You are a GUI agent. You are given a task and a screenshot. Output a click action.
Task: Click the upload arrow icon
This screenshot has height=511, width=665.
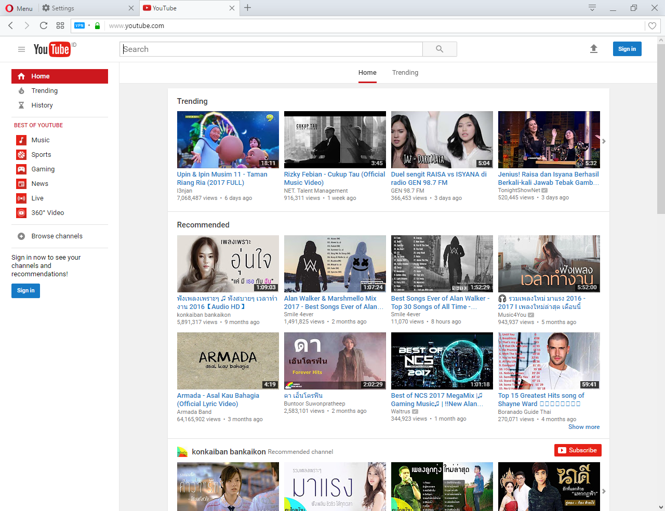[x=594, y=49]
